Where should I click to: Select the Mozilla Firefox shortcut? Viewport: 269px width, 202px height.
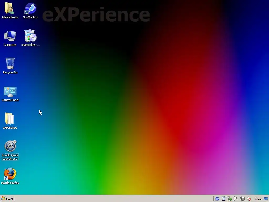click(x=10, y=176)
